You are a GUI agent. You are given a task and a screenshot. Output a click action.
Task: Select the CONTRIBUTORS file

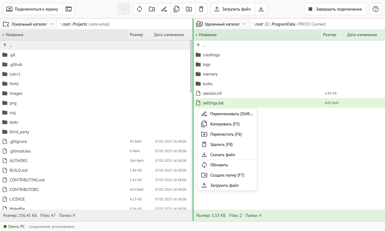pyautogui.click(x=95, y=189)
